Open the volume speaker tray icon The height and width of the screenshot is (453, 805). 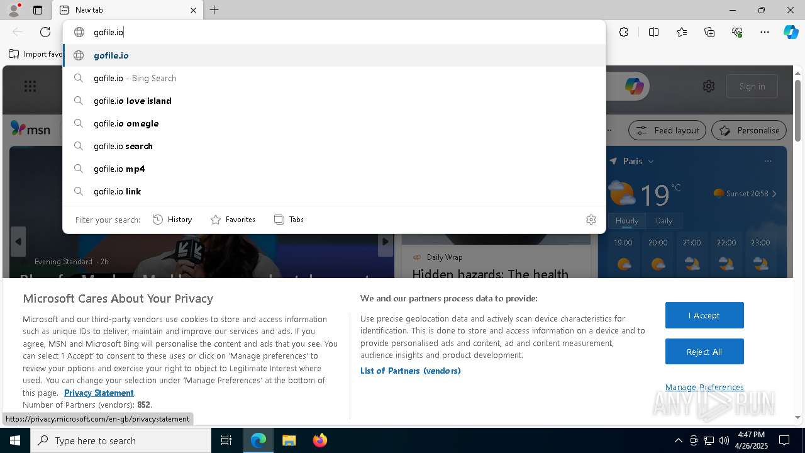tap(724, 440)
